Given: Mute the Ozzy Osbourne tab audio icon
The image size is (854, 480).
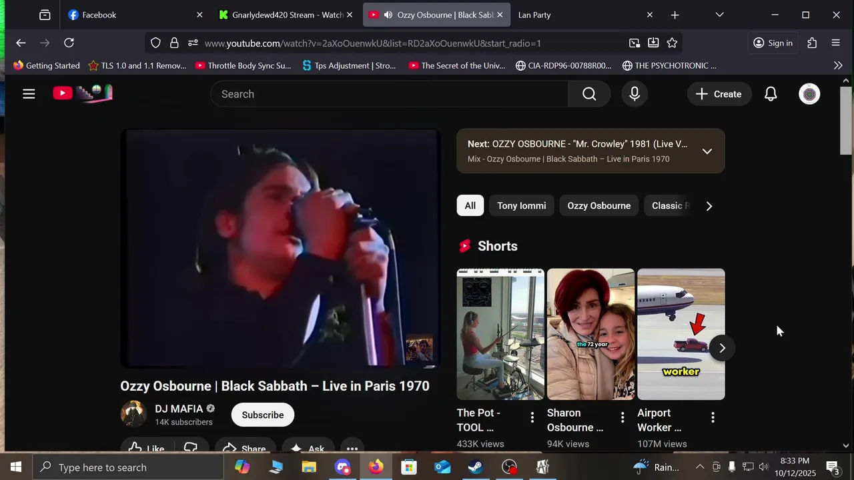Looking at the screenshot, I should (388, 15).
